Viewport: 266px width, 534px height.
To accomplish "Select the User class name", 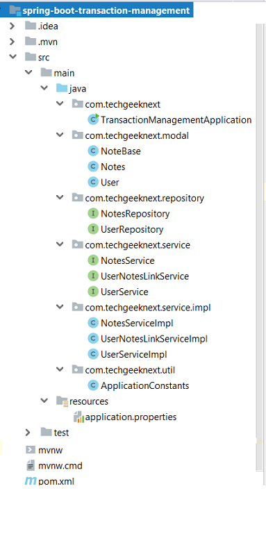I will (x=110, y=183).
